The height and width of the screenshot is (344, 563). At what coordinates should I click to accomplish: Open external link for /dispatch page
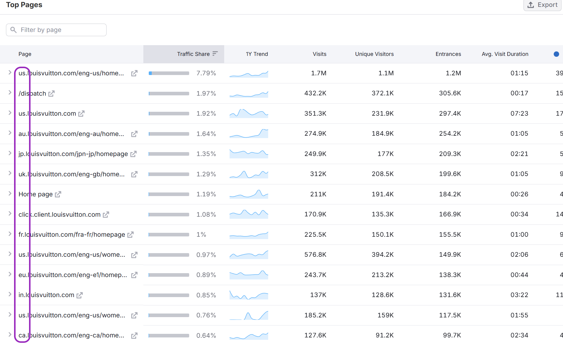click(51, 94)
